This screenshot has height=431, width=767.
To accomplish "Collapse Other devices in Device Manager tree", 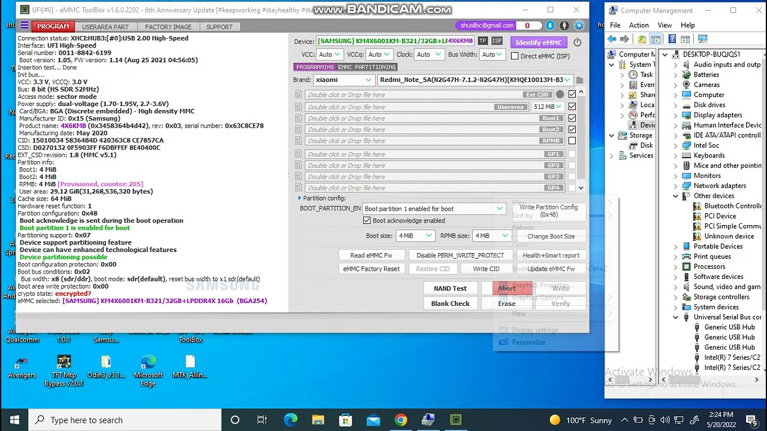I will click(675, 196).
